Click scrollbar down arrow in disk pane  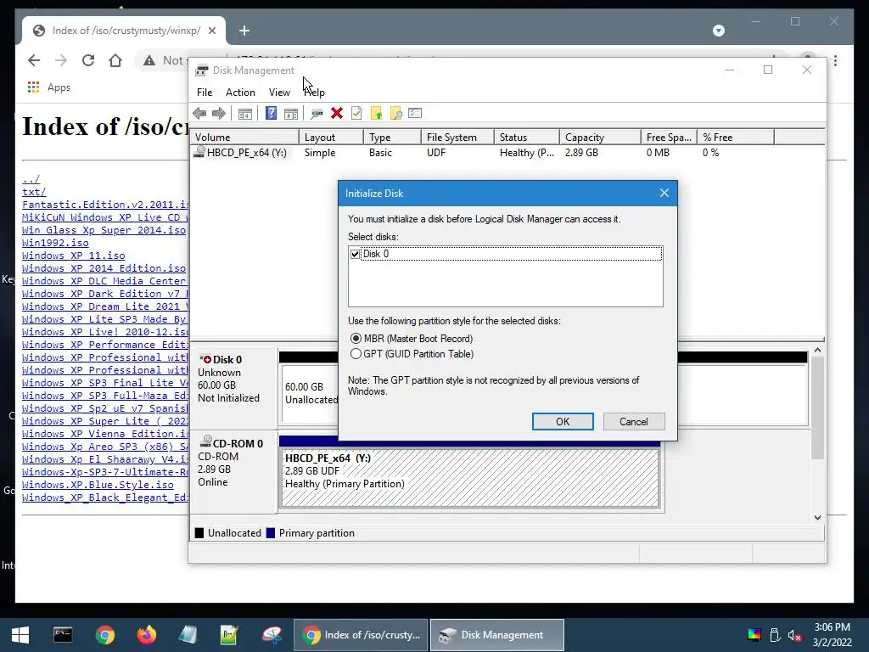817,517
